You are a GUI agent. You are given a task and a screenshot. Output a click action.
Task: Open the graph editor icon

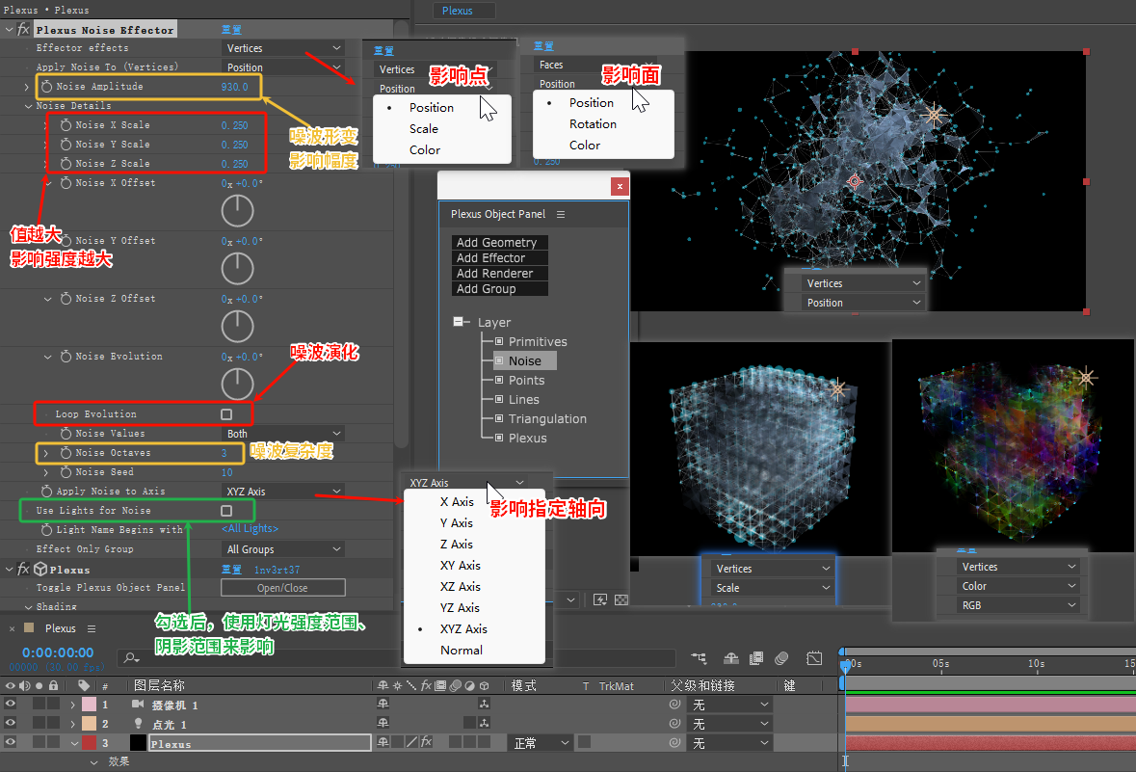click(814, 658)
